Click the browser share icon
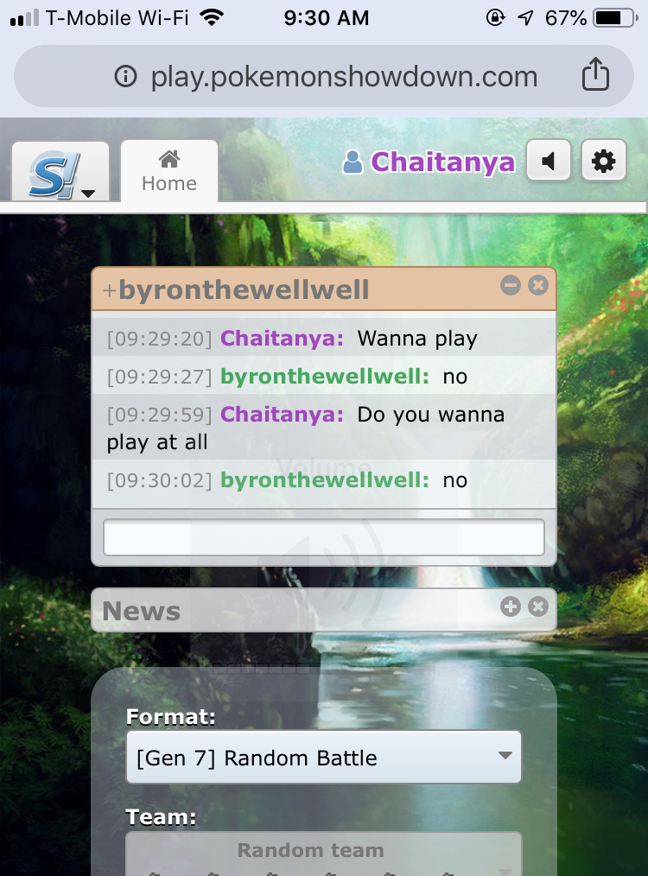This screenshot has width=648, height=876. pos(595,74)
